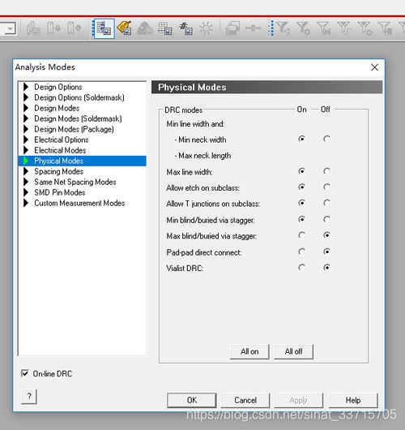405x430 pixels.
Task: Click the Cancel button
Action: pyautogui.click(x=245, y=400)
